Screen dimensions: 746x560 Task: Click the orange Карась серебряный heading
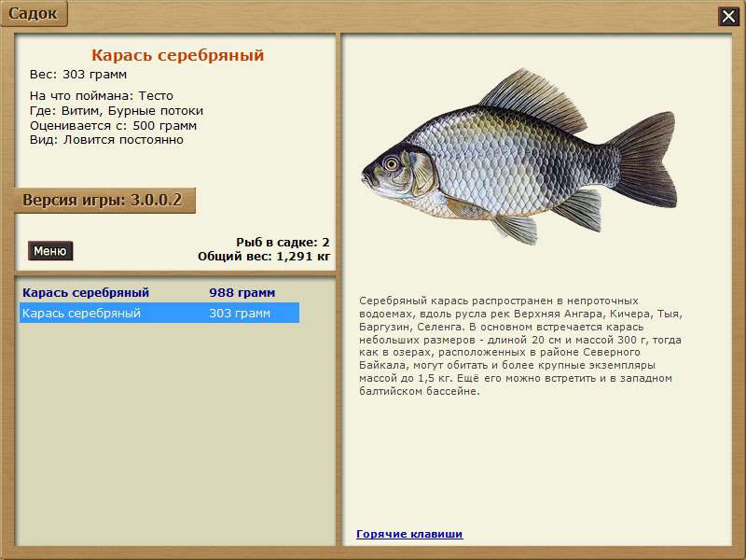pos(177,56)
